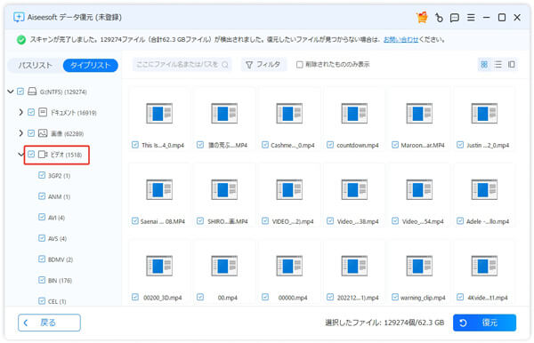This screenshot has height=343, width=534.
Task: Switch to detail pane view
Action: (x=511, y=64)
